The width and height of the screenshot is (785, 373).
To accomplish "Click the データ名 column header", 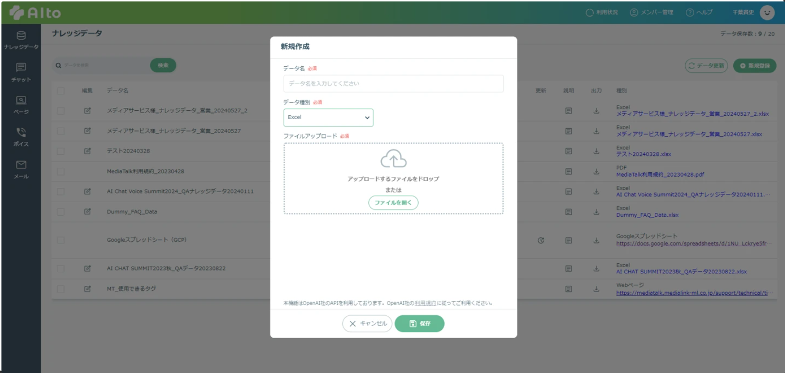I will coord(118,90).
